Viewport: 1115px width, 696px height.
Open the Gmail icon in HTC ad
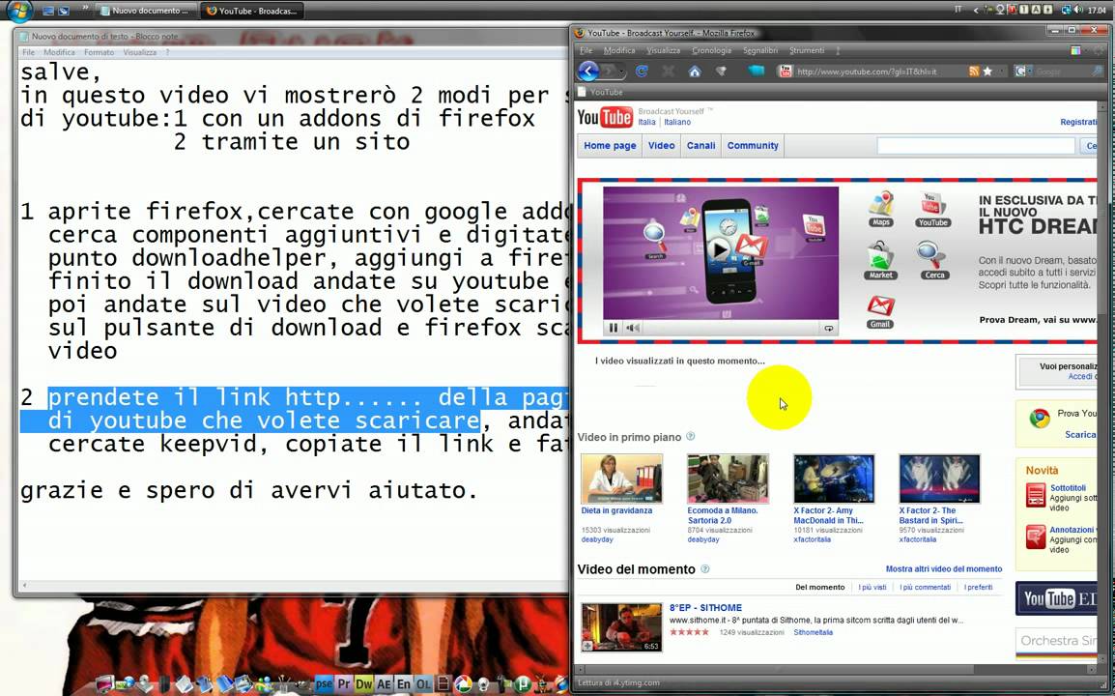pos(880,311)
